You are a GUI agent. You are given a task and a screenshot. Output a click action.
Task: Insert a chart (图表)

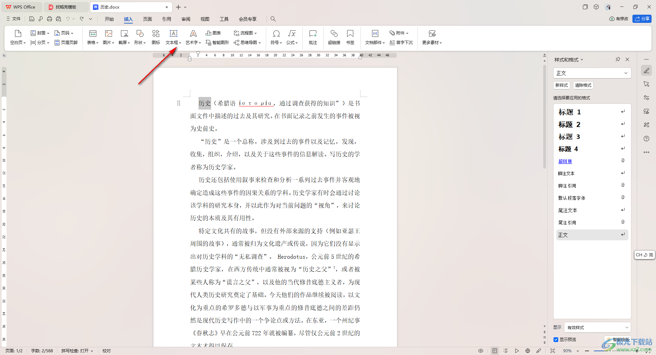pyautogui.click(x=213, y=33)
